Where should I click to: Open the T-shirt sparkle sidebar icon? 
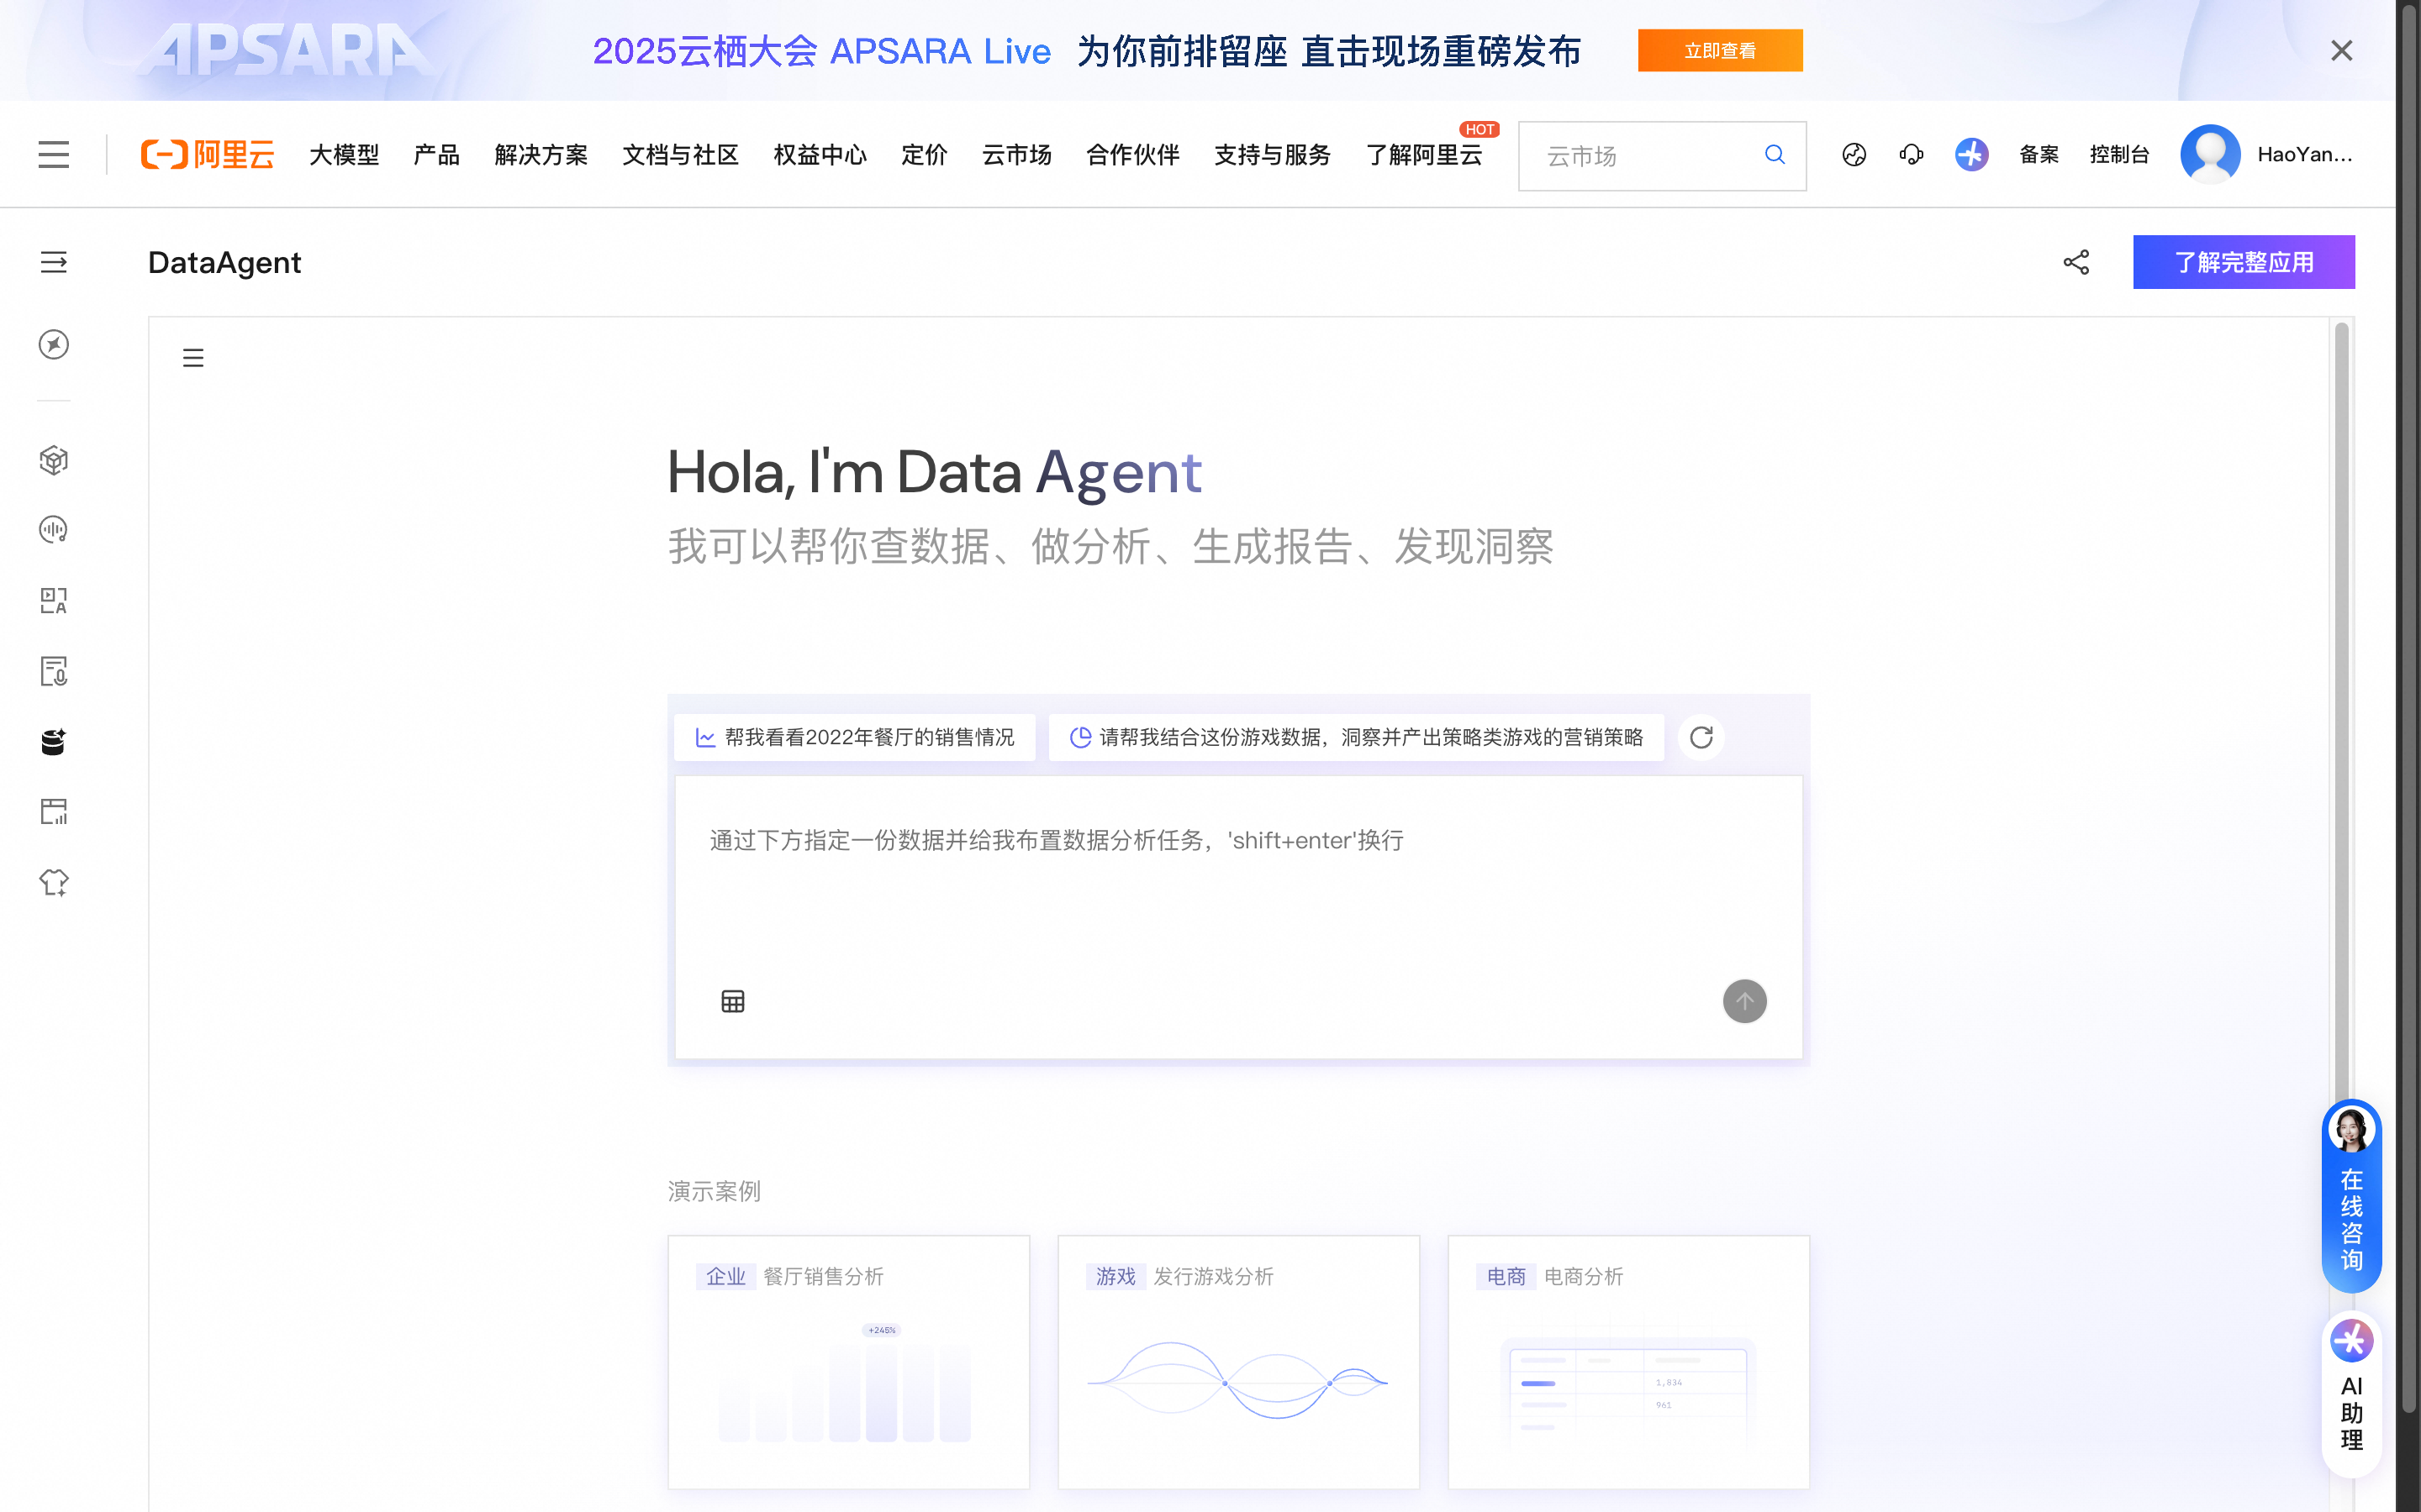(54, 882)
